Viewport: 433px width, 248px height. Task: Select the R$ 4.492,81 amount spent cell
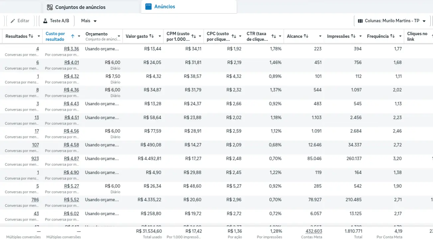[x=150, y=158]
